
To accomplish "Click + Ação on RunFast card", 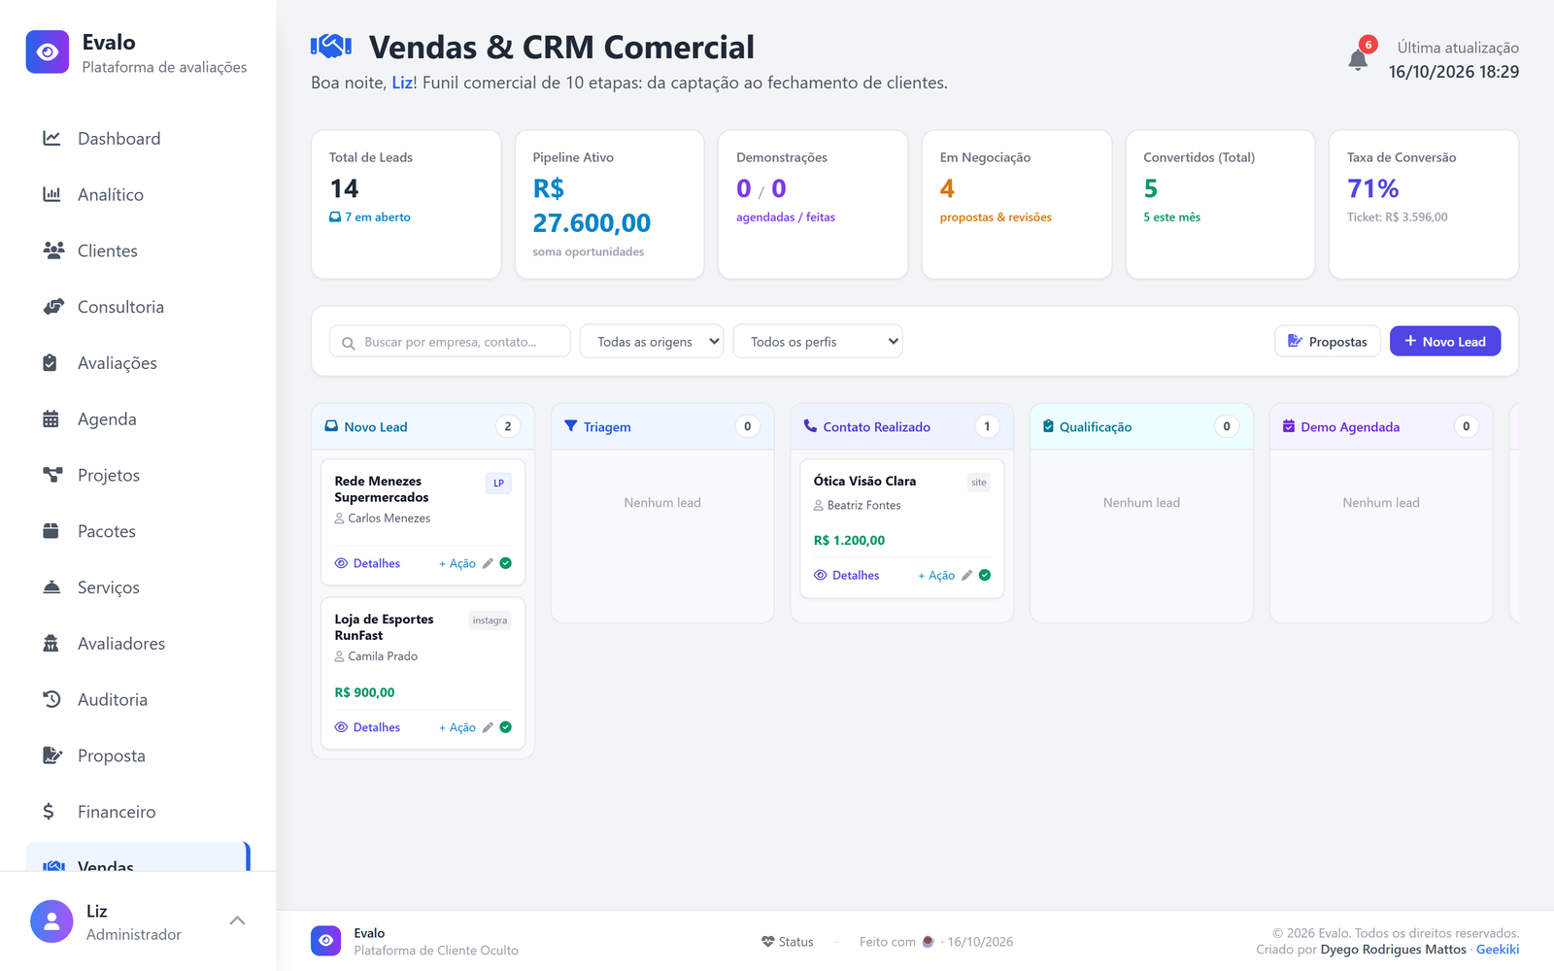I will (457, 727).
